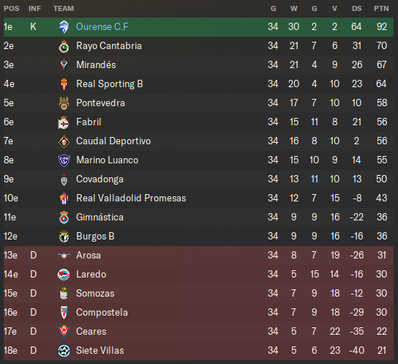Image resolution: width=398 pixels, height=364 pixels.
Task: Click the Marino Luanco shield icon
Action: pyautogui.click(x=64, y=160)
